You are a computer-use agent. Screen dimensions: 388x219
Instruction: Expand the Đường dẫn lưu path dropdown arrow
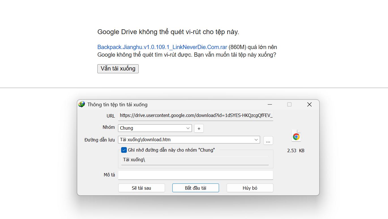pyautogui.click(x=256, y=140)
